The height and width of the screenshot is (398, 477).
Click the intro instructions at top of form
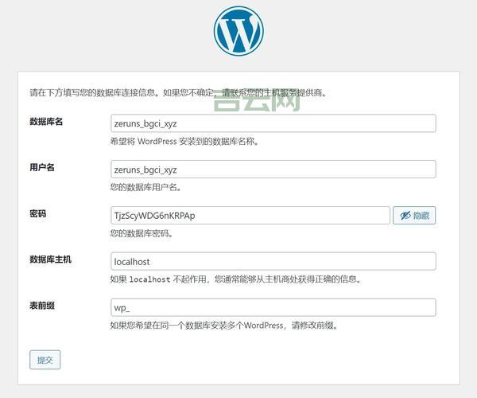point(178,92)
